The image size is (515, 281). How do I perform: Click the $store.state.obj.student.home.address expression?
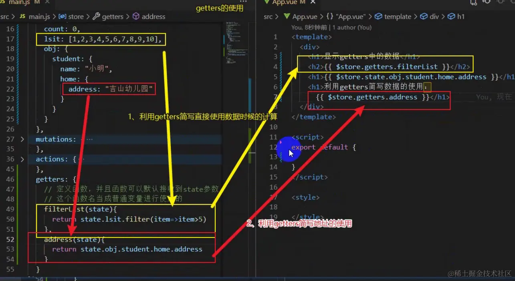pyautogui.click(x=411, y=77)
